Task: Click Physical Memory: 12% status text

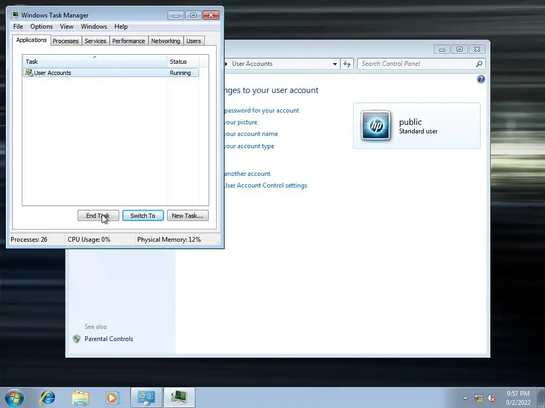Action: coord(169,240)
